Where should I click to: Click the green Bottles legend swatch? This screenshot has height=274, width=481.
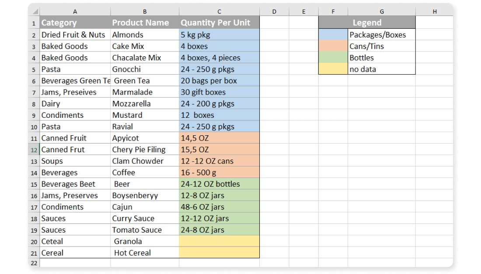tap(333, 58)
